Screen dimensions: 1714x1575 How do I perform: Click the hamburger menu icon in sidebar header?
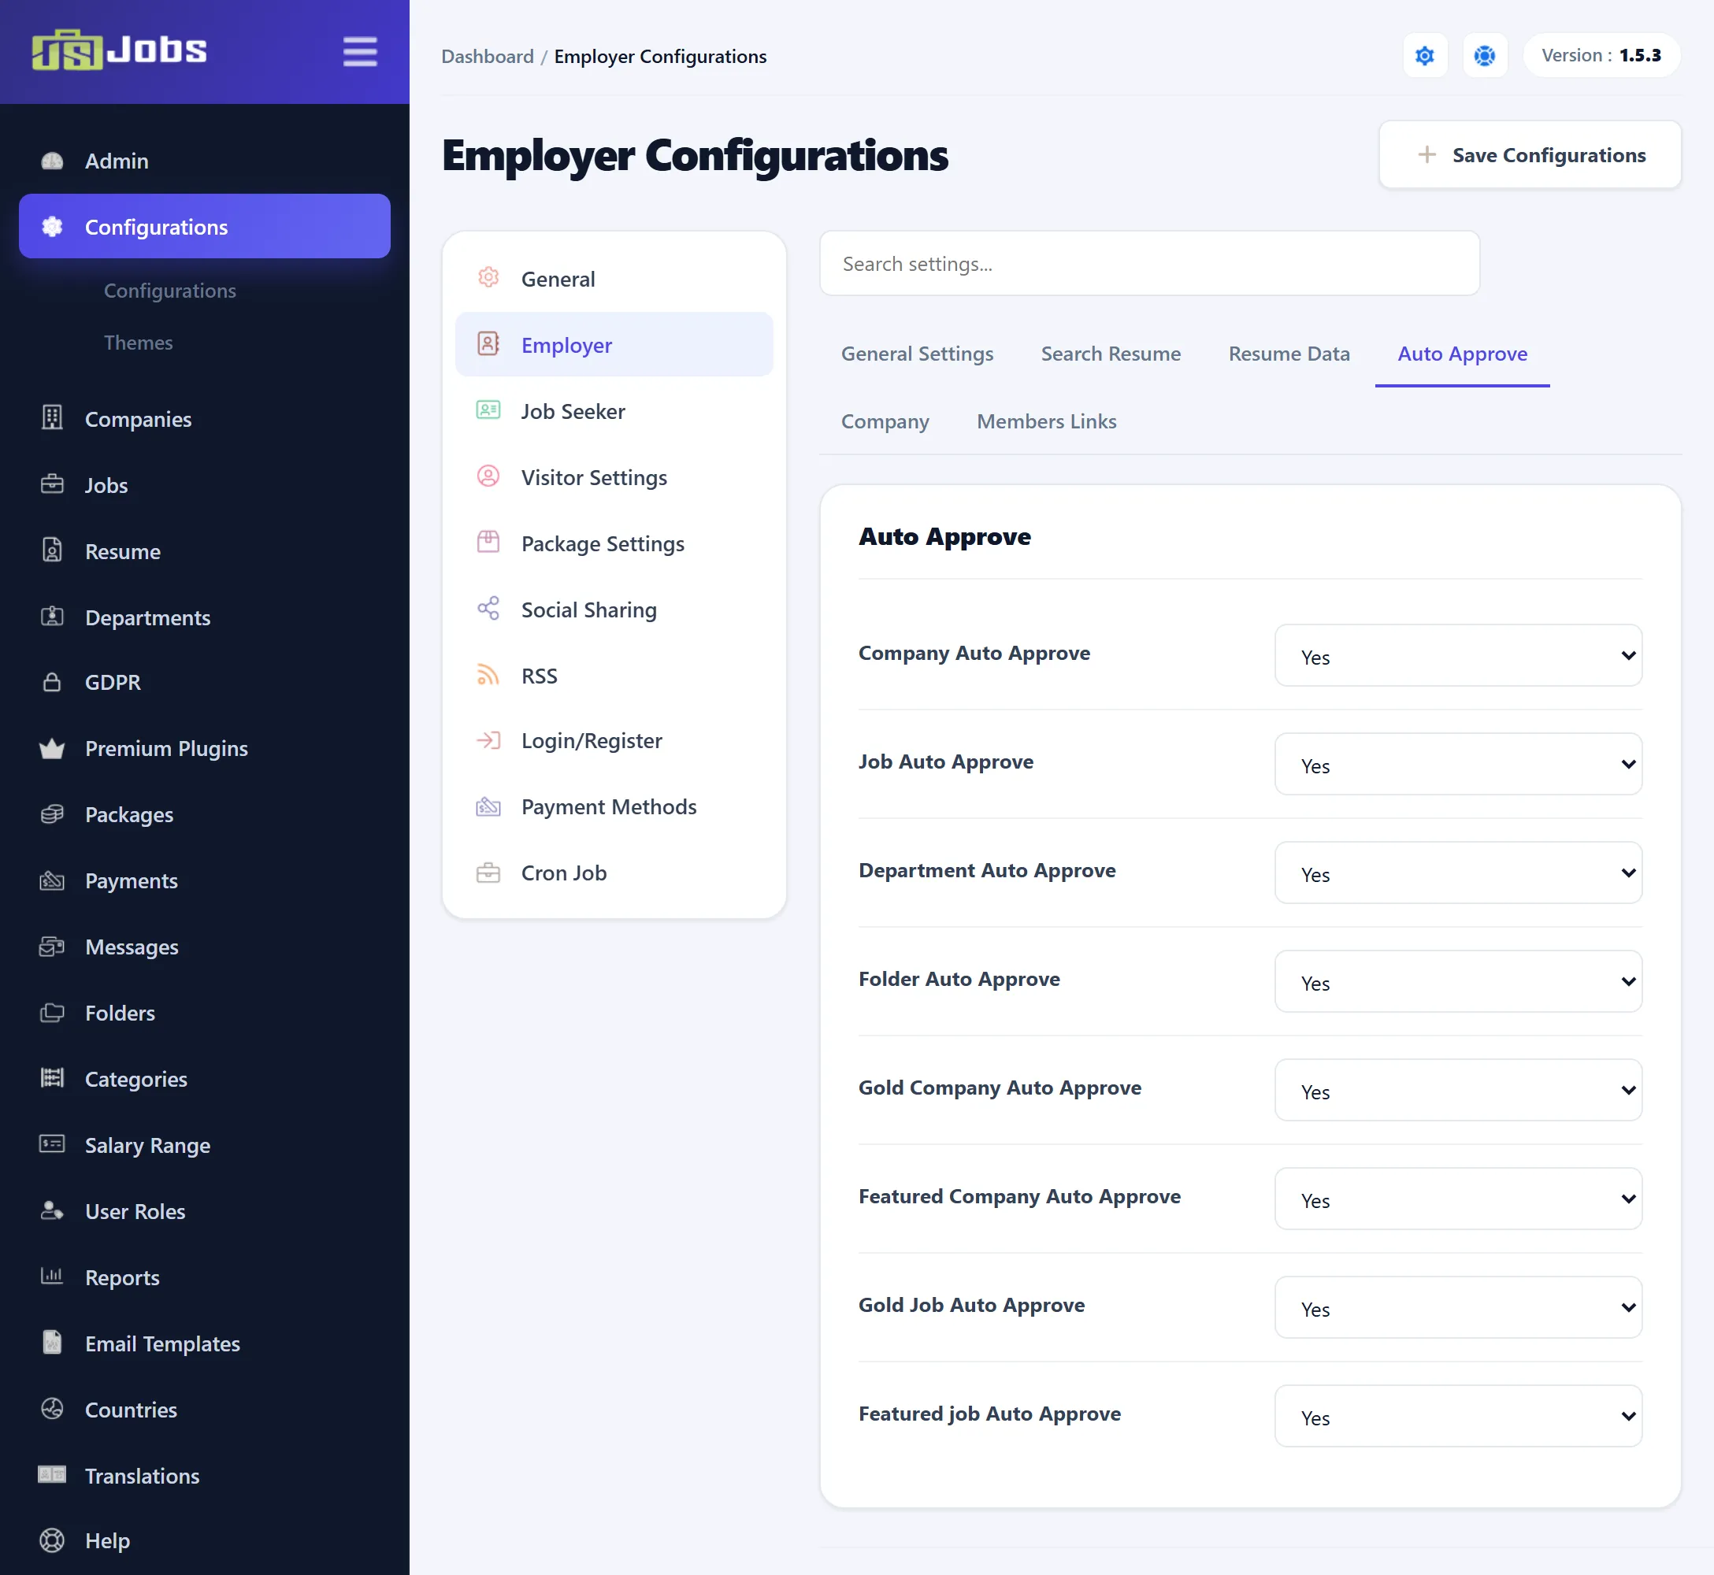click(360, 51)
